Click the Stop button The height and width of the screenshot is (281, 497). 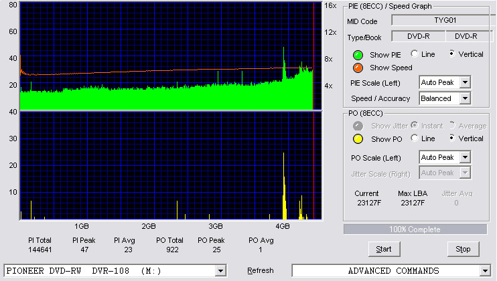(463, 249)
